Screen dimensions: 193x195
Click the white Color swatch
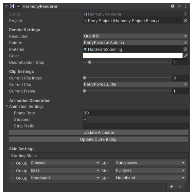click(132, 55)
